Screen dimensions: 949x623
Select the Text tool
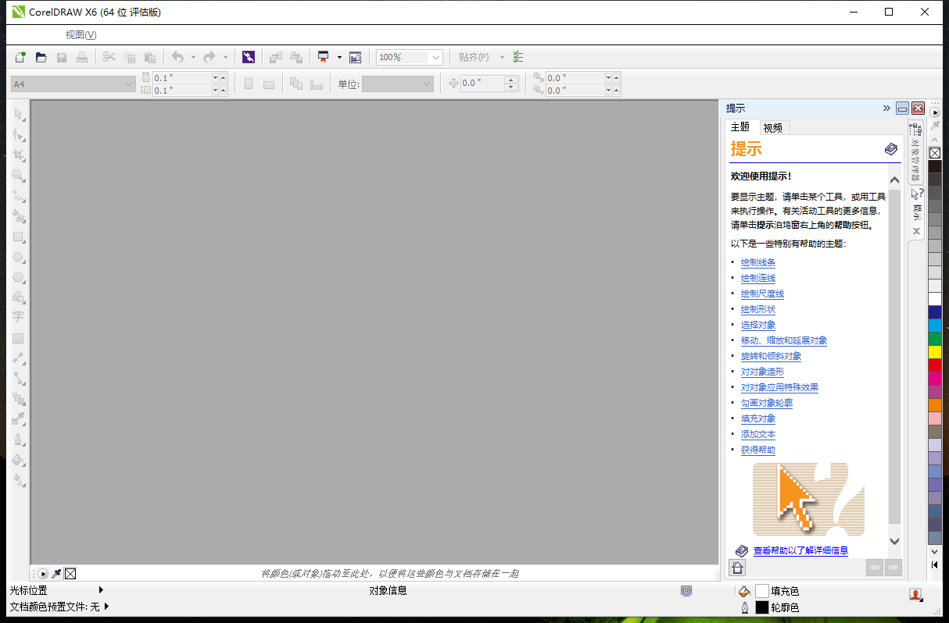pos(18,316)
